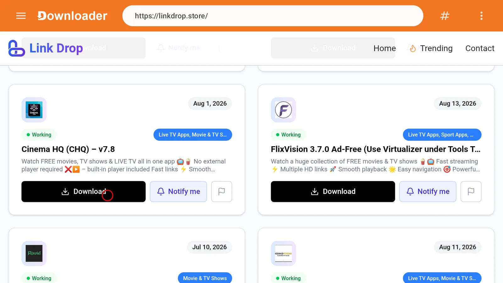This screenshot has height=283, width=503.
Task: Click the Jul 10, 2026 date badge
Action: (x=209, y=247)
